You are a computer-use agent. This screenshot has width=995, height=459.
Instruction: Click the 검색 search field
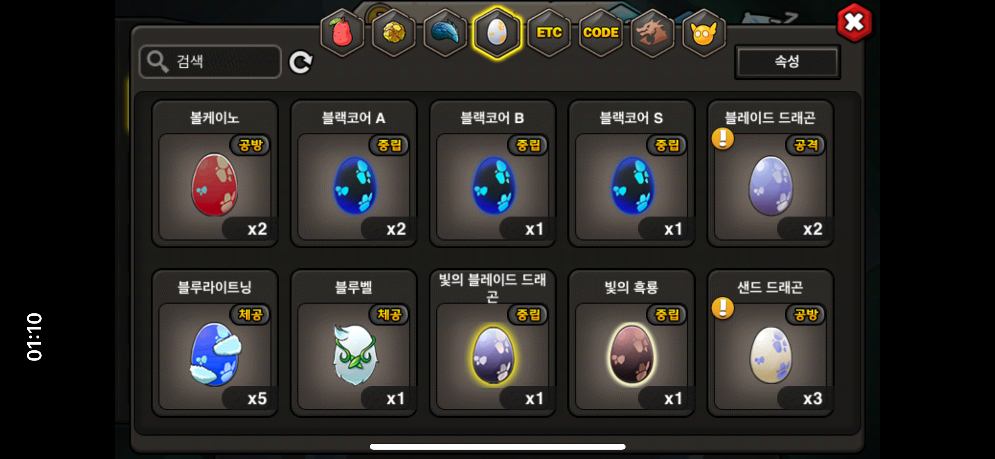(210, 62)
